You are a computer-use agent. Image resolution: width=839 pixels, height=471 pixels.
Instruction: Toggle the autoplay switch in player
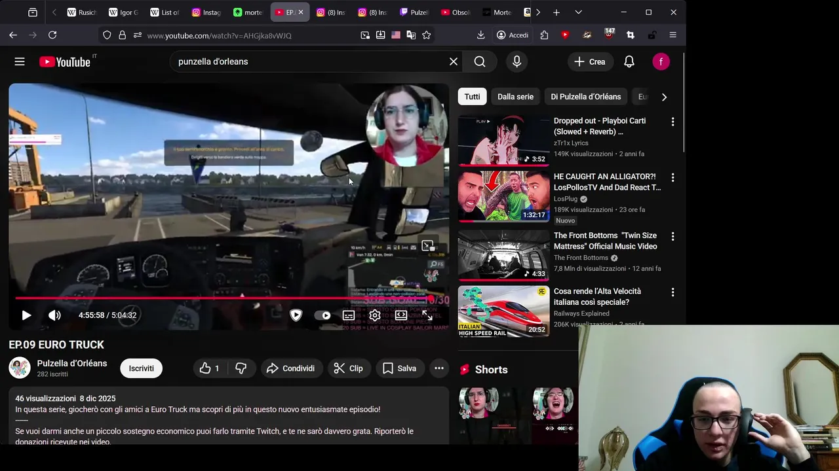(322, 315)
